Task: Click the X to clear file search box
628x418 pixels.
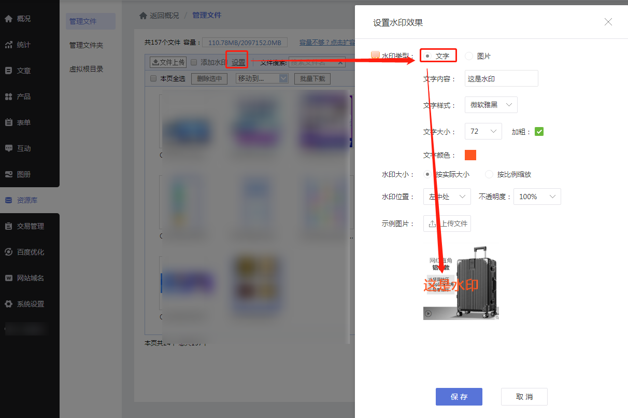Action: pos(340,62)
